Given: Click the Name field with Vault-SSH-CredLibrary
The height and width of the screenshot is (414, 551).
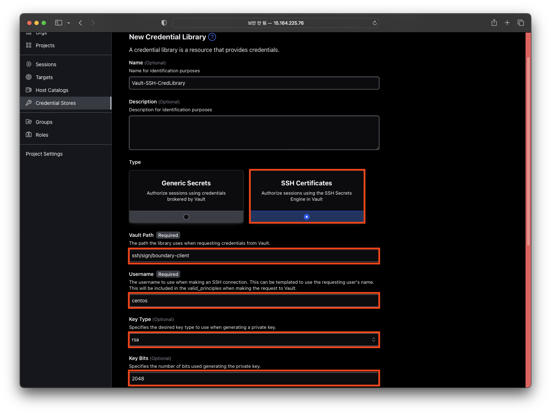Looking at the screenshot, I should pos(254,83).
